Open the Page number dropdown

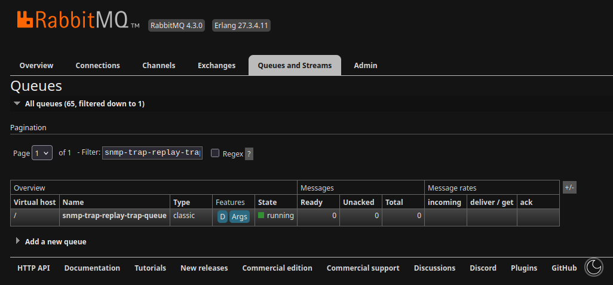(x=42, y=153)
